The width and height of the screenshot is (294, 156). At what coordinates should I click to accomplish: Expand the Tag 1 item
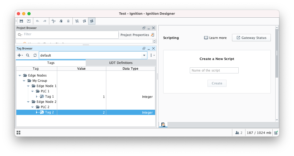click(x=37, y=97)
